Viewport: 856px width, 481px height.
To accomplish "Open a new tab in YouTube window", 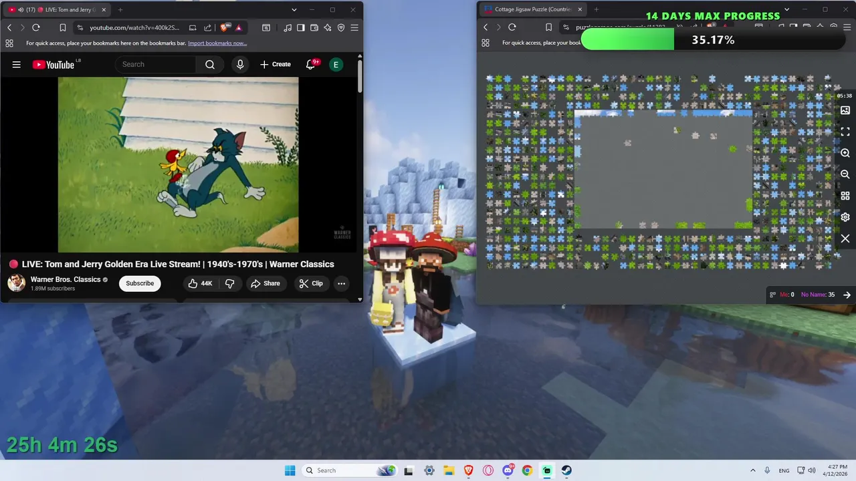I will click(120, 9).
